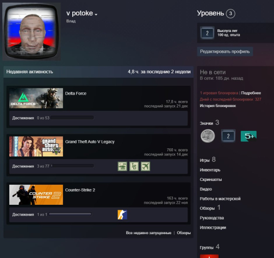Expand the v potoke name dropdown arrow

click(x=96, y=15)
